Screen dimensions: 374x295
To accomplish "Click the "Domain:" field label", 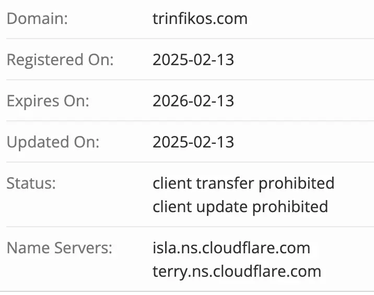I will tap(38, 19).
